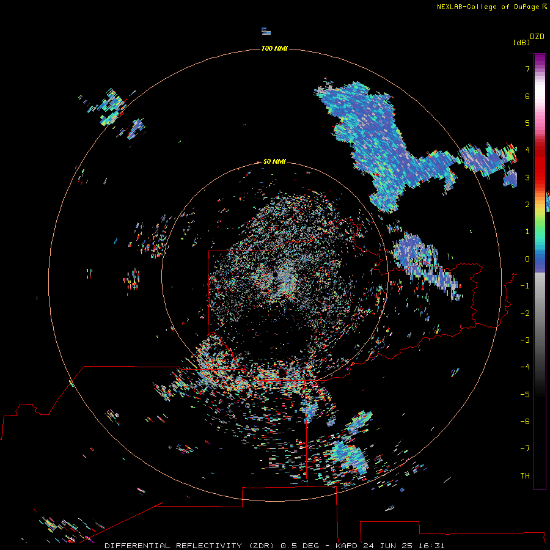Click the 50 NMI range ring label
550x550 pixels.
(x=274, y=161)
